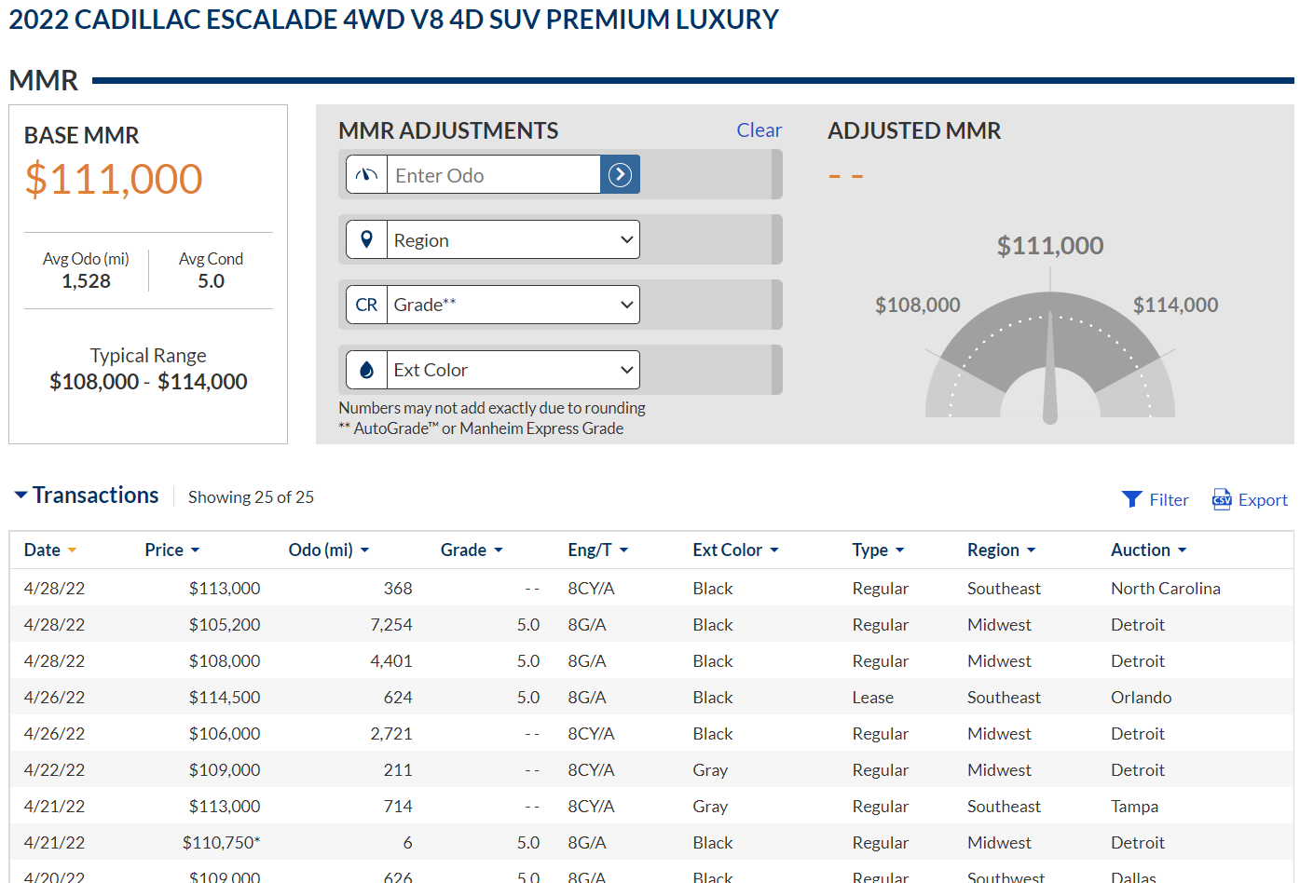This screenshot has width=1300, height=883.
Task: Select the base MMR $111,000 value
Action: [x=113, y=179]
